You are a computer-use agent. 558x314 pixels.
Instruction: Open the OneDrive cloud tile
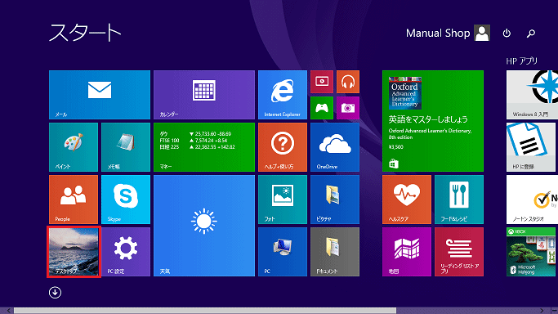click(x=334, y=147)
